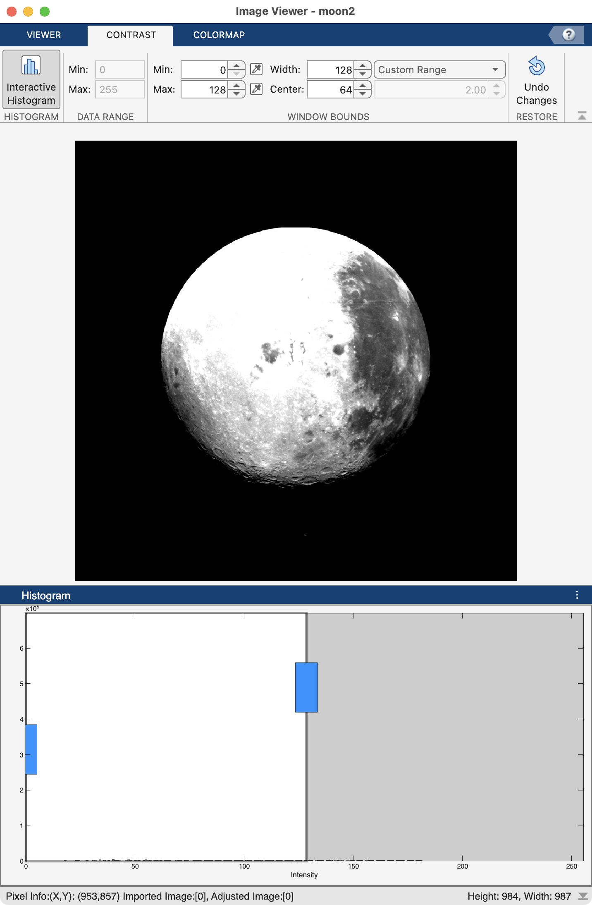Screen dimensions: 592x905
Task: Click the Height: 984, Width: 987 text
Action: point(519,896)
